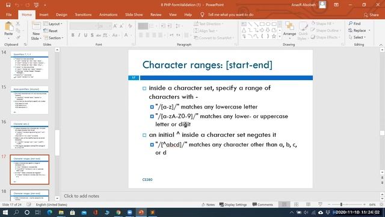
Task: Switch to the Slide Show tab
Action: 134,14
